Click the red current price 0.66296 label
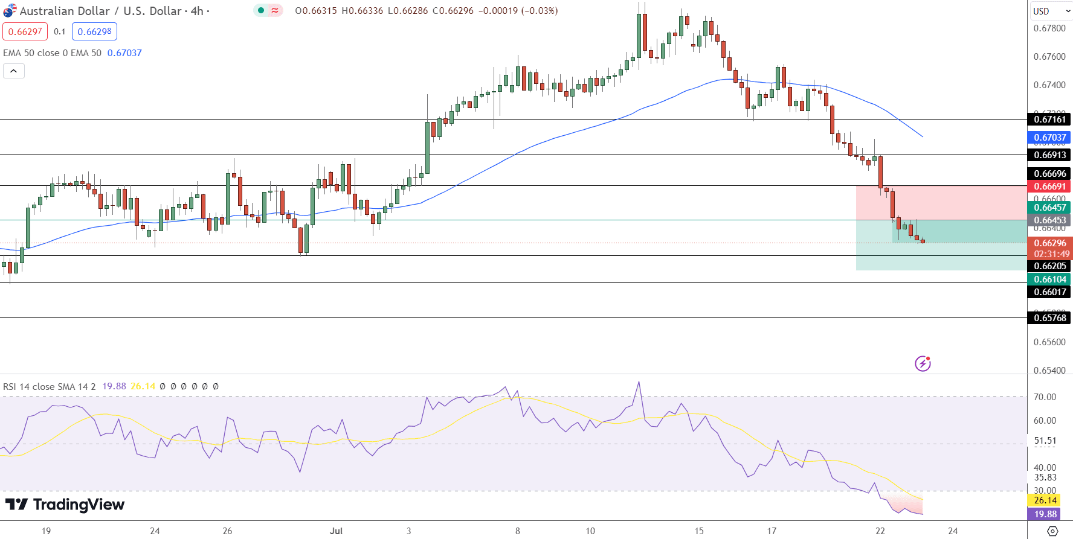This screenshot has height=539, width=1073. [x=1049, y=243]
